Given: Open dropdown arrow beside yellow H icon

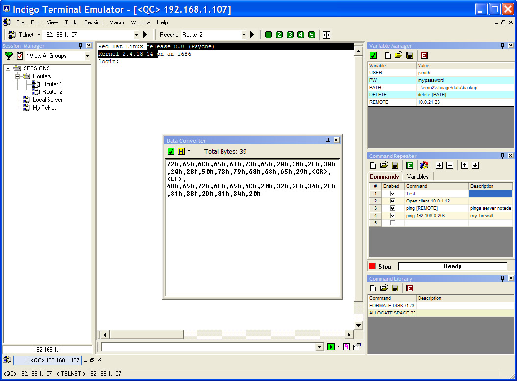Looking at the screenshot, I should [189, 151].
